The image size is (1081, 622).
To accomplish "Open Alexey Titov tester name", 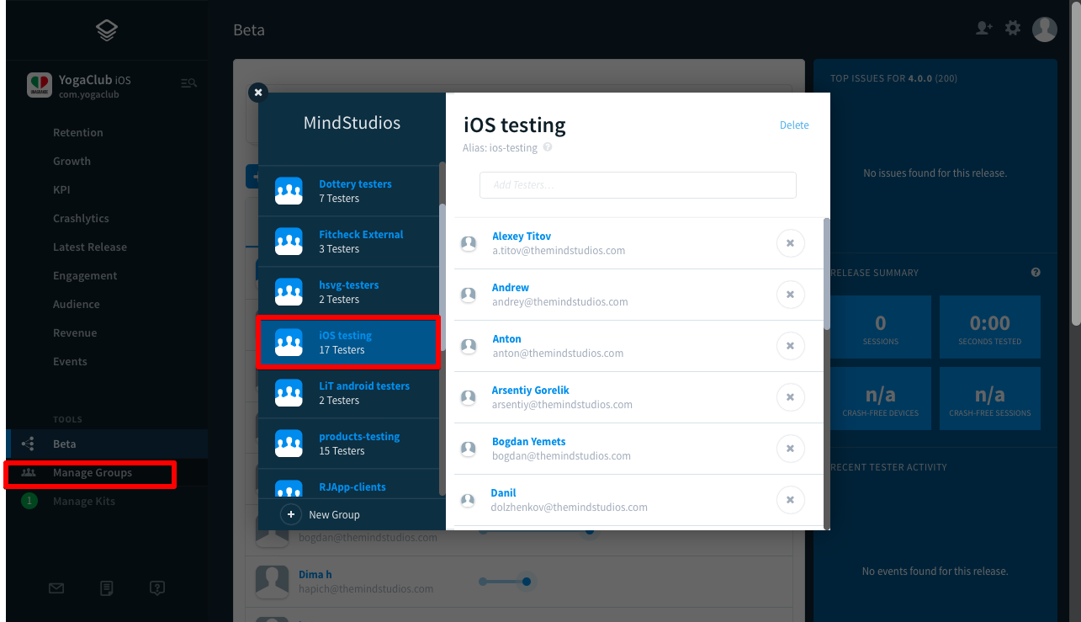I will (x=522, y=237).
